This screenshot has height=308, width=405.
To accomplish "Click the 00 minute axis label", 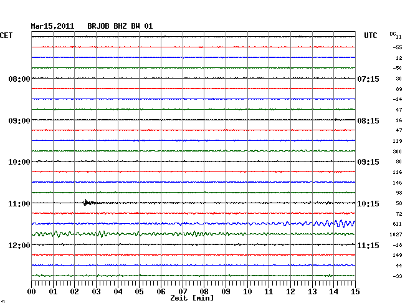I will pos(32,292).
